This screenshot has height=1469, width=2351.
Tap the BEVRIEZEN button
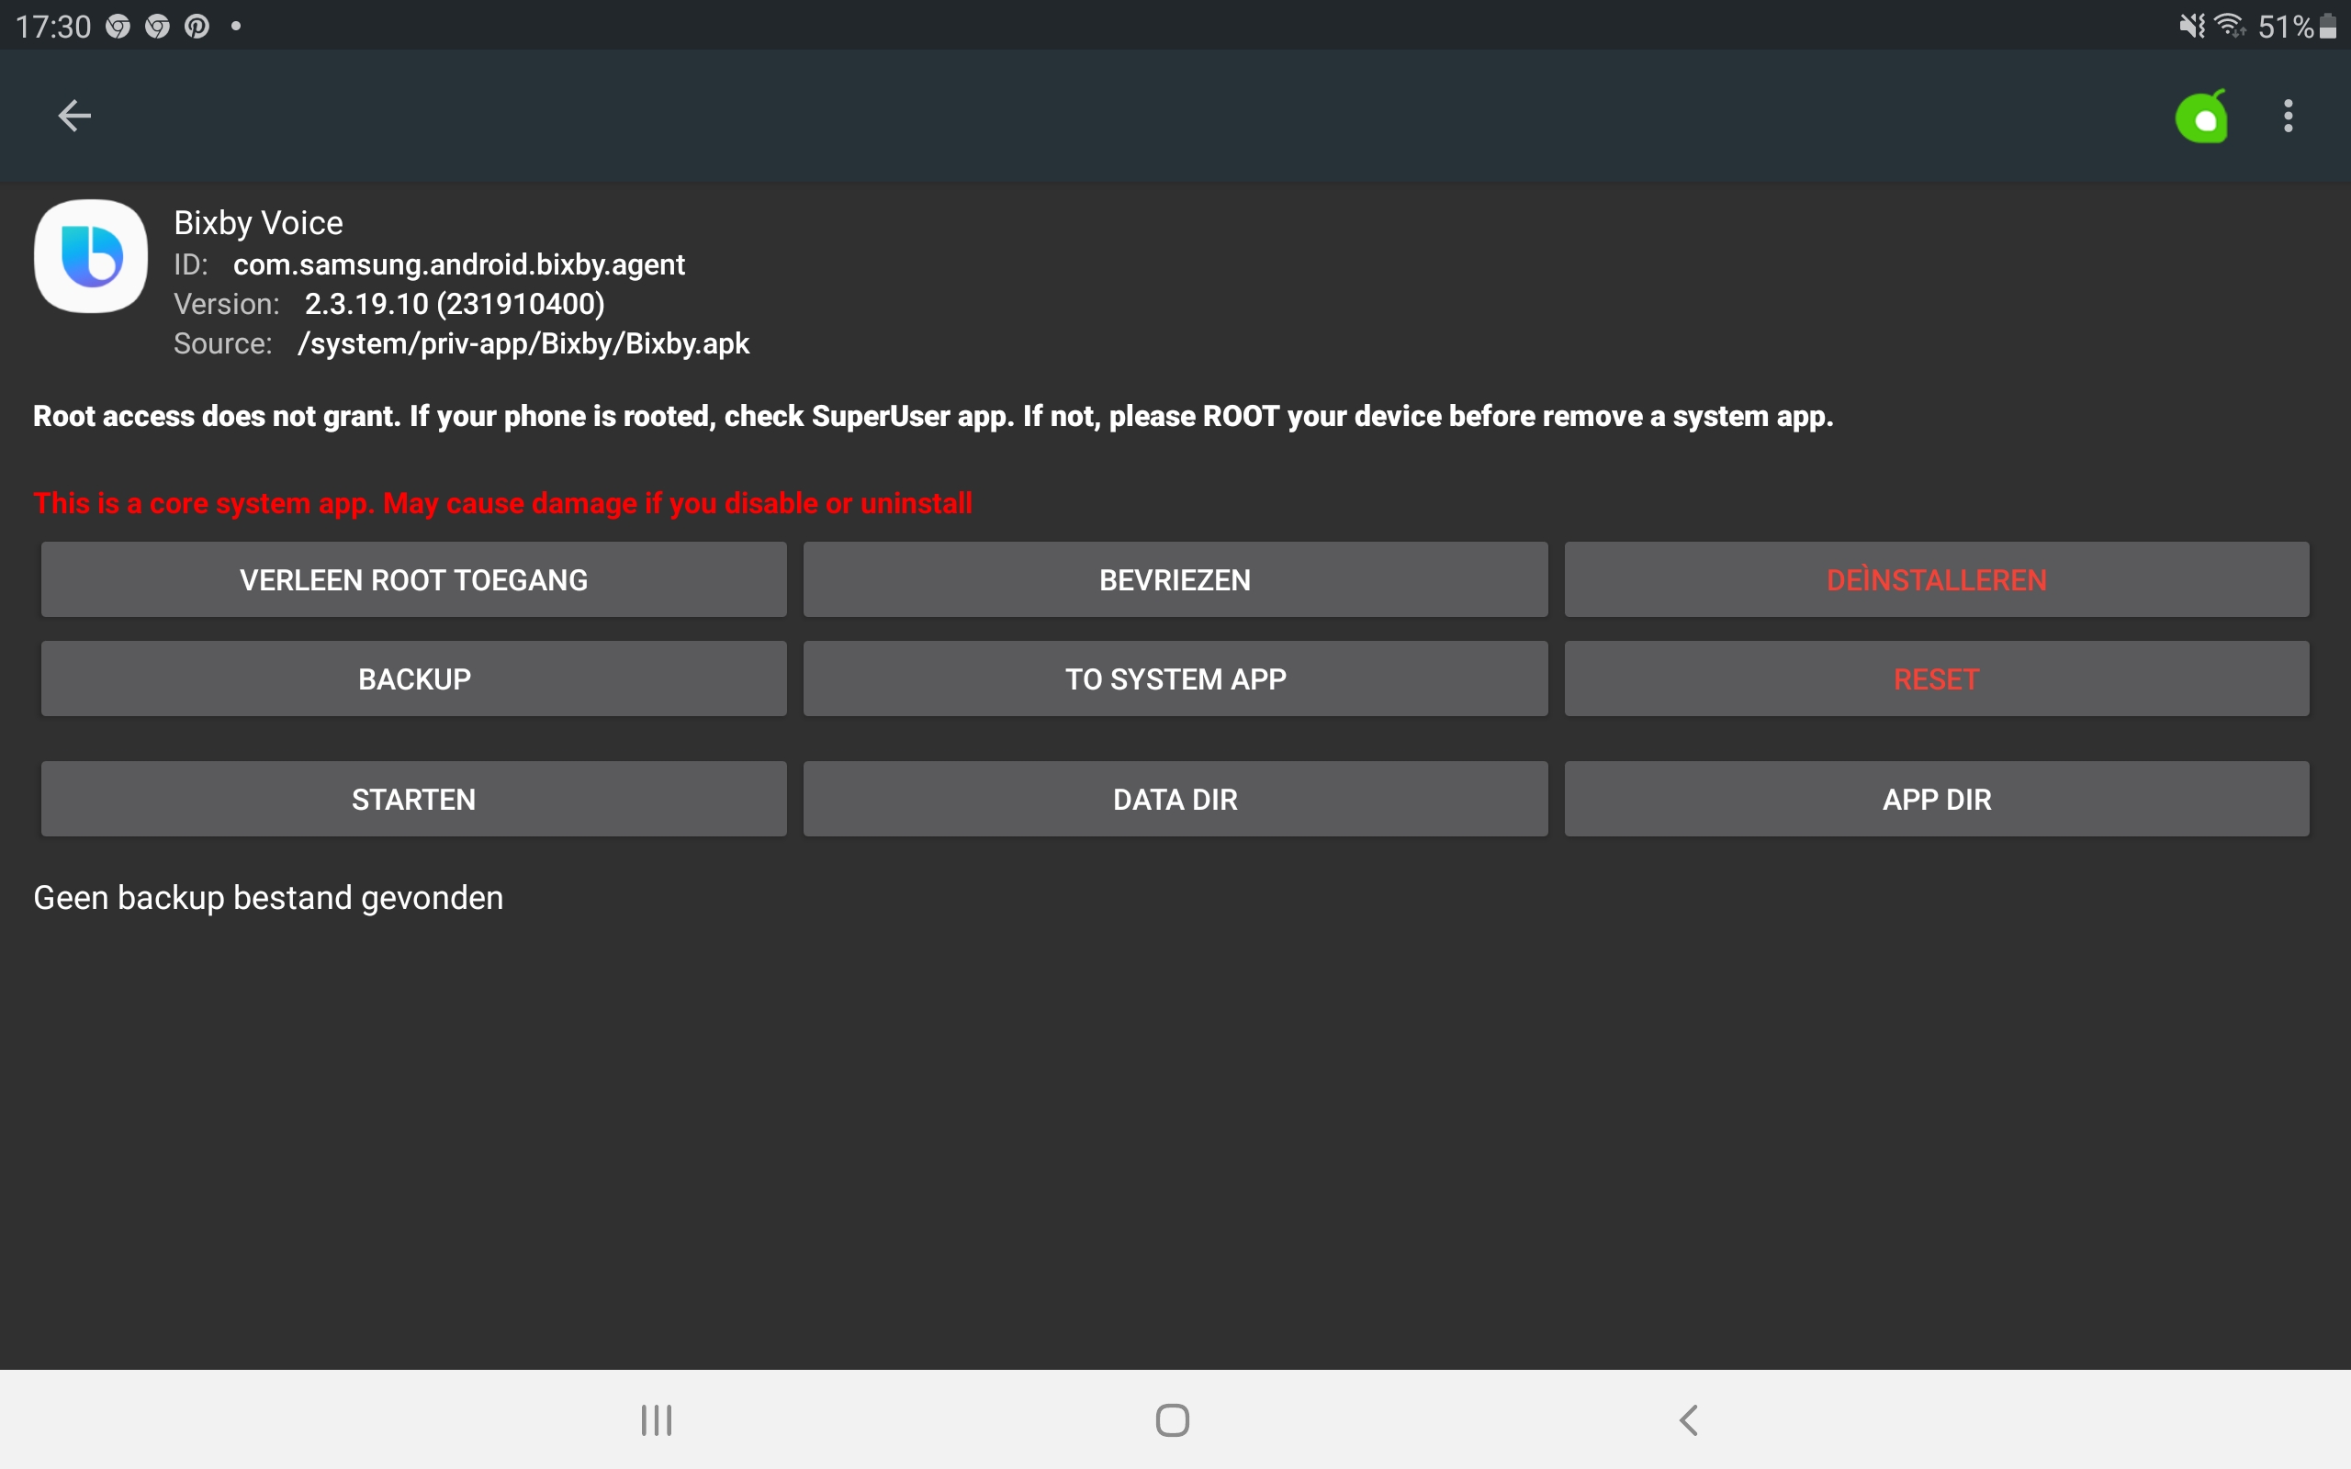point(1175,580)
